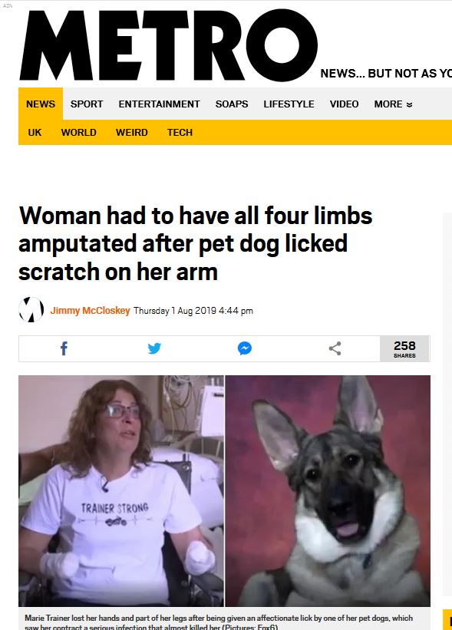This screenshot has width=452, height=630.
Task: Select LIFESTYLE in navigation bar
Action: 289,104
